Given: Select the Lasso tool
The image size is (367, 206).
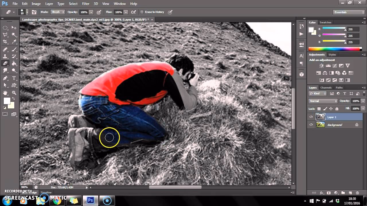Looking at the screenshot, I should point(5,34).
